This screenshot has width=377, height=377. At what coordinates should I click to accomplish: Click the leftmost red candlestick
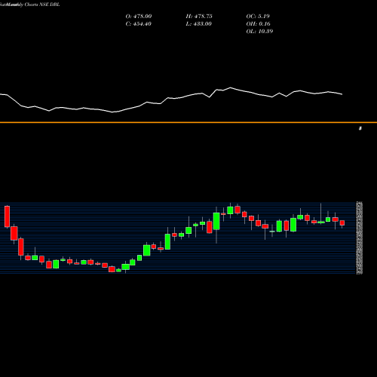pos(7,216)
